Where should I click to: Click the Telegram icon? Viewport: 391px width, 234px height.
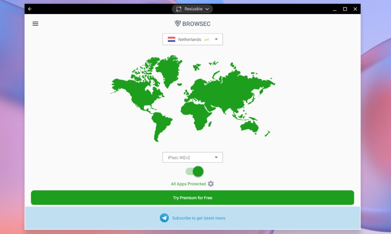[164, 218]
